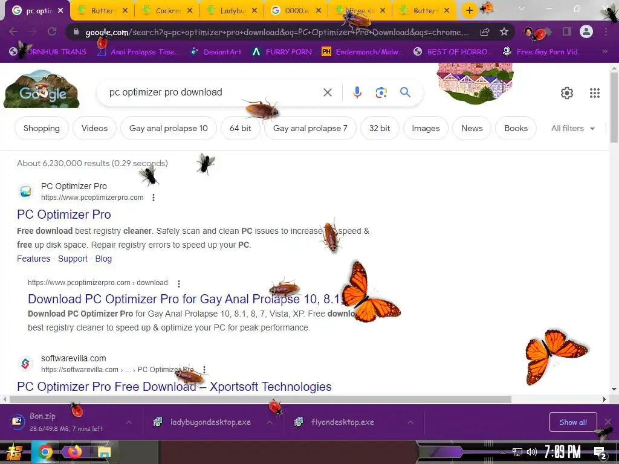Open the Endermanch/Malw... bookmark
Viewport: 619px width, 464px height.
[363, 52]
